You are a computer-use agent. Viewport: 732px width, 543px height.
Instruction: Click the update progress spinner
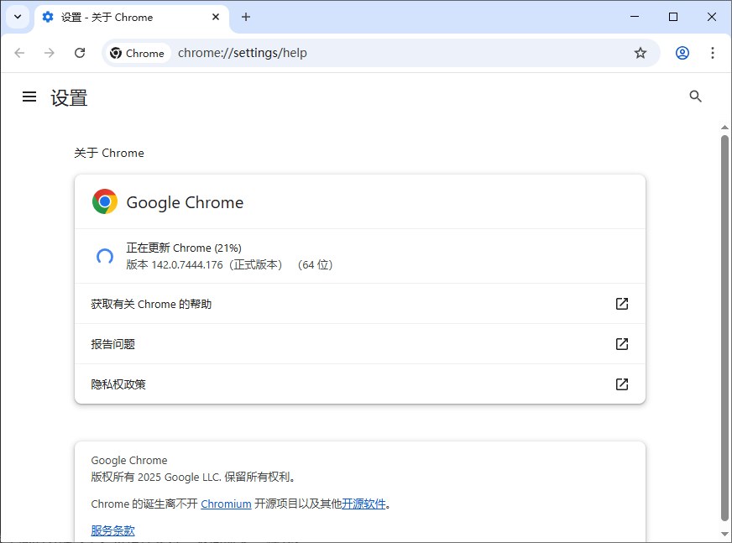[x=104, y=256]
